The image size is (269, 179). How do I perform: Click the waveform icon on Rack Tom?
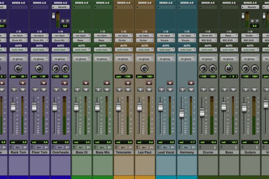pos(26,147)
